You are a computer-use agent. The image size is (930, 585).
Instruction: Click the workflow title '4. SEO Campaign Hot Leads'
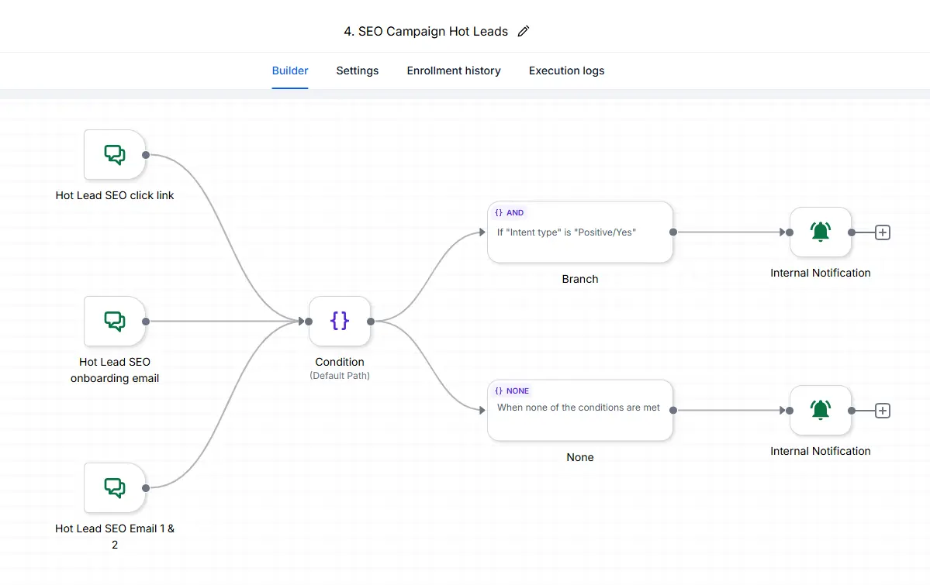point(426,32)
